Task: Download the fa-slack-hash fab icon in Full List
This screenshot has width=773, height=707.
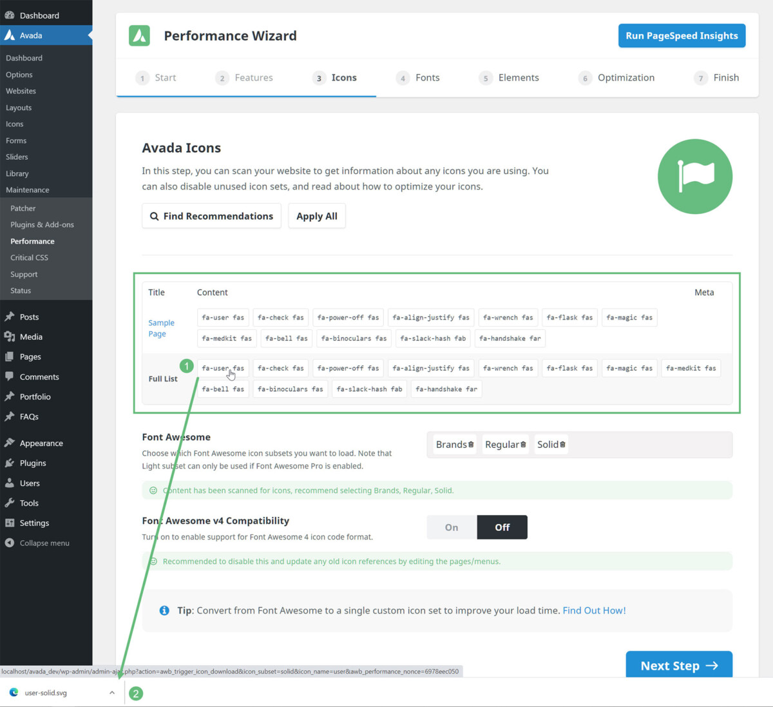Action: click(369, 389)
